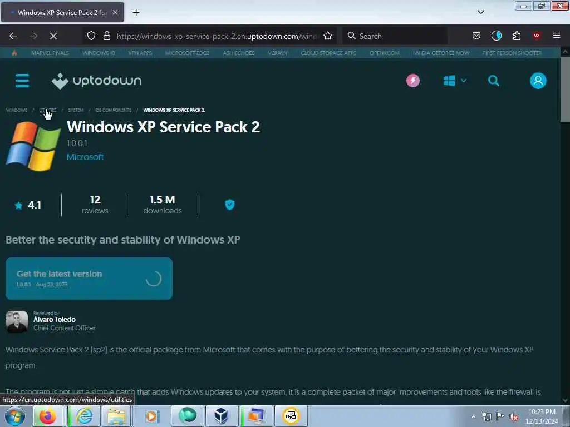
Task: Open the MARVEL RIVALS trending link
Action: click(x=50, y=53)
